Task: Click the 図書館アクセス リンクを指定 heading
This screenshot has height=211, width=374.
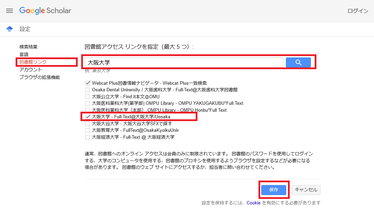Action: [139, 47]
